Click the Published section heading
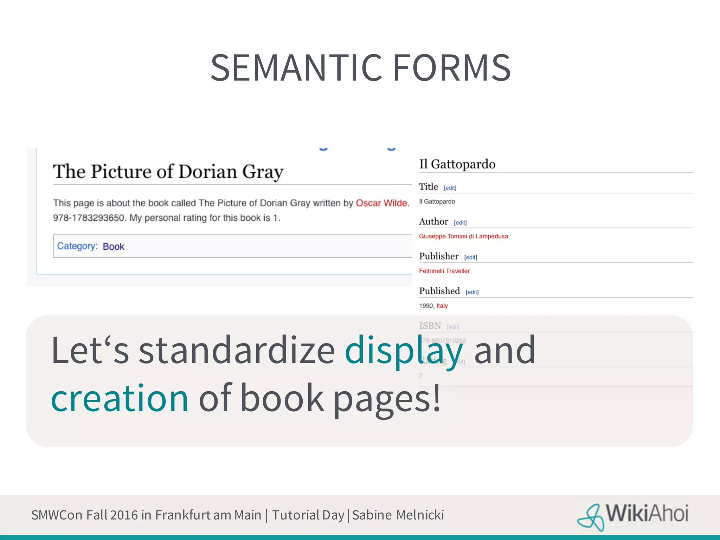The height and width of the screenshot is (540, 720). [x=439, y=291]
